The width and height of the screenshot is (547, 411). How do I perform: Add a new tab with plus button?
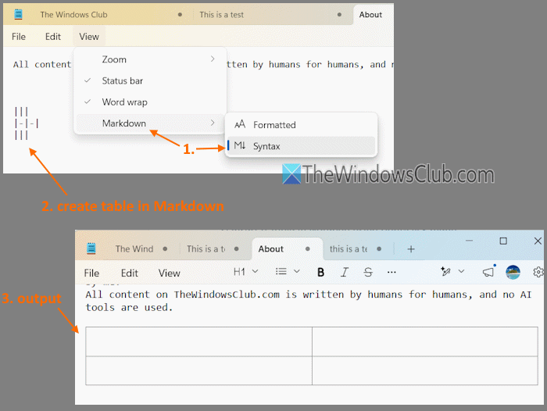[411, 249]
